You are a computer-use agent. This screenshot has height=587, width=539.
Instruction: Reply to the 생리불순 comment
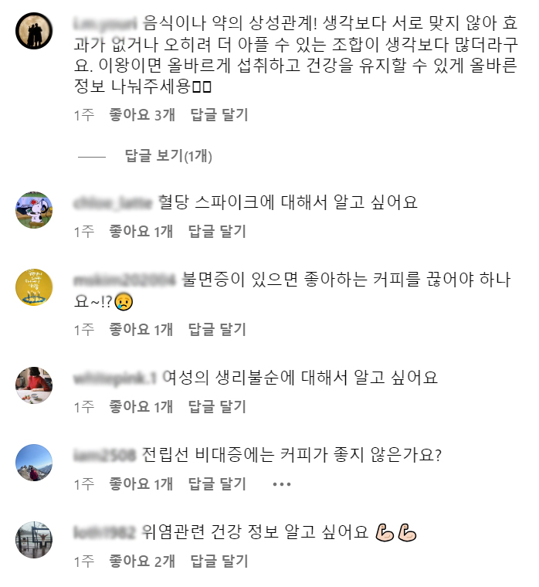217,406
